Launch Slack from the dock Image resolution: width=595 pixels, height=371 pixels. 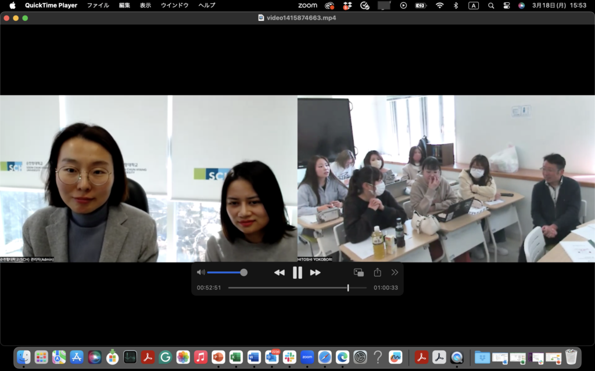point(289,357)
